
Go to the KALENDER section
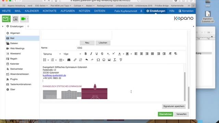(32, 11)
